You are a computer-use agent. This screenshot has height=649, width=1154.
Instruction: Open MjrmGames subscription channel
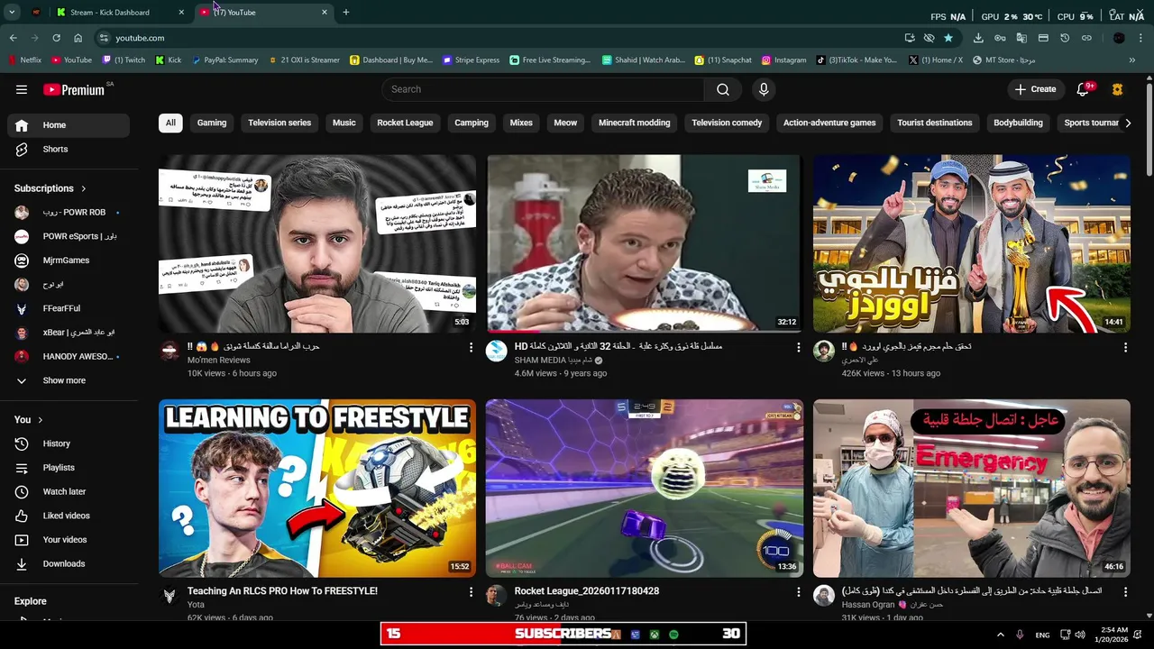point(69,261)
